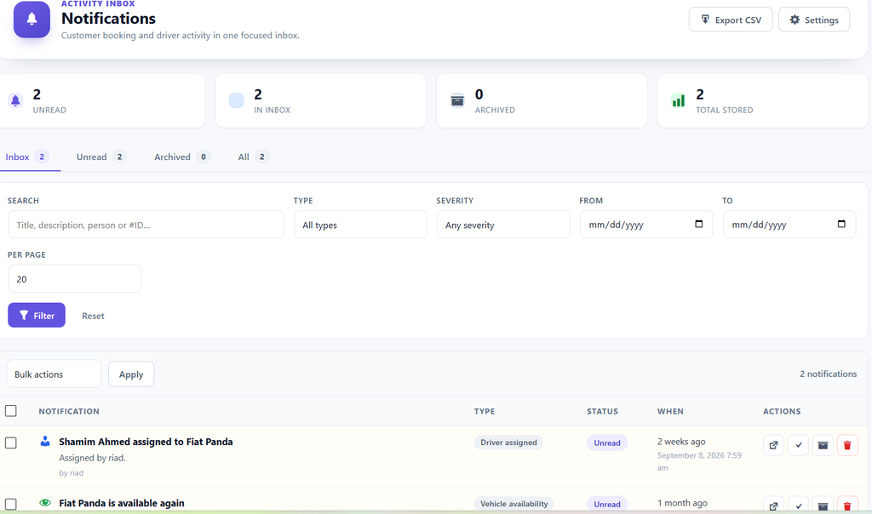Switch to the Archived tab
This screenshot has height=514, width=872.
pos(182,157)
